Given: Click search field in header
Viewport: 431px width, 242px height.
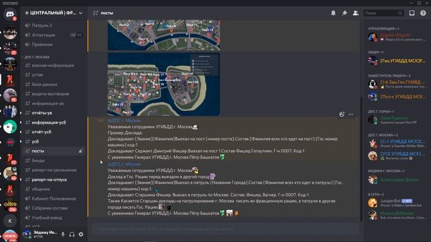Looking at the screenshot, I should coord(384,13).
